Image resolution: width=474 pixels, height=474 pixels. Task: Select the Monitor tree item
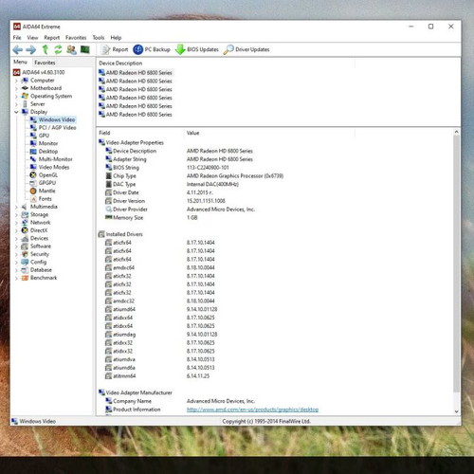point(44,143)
